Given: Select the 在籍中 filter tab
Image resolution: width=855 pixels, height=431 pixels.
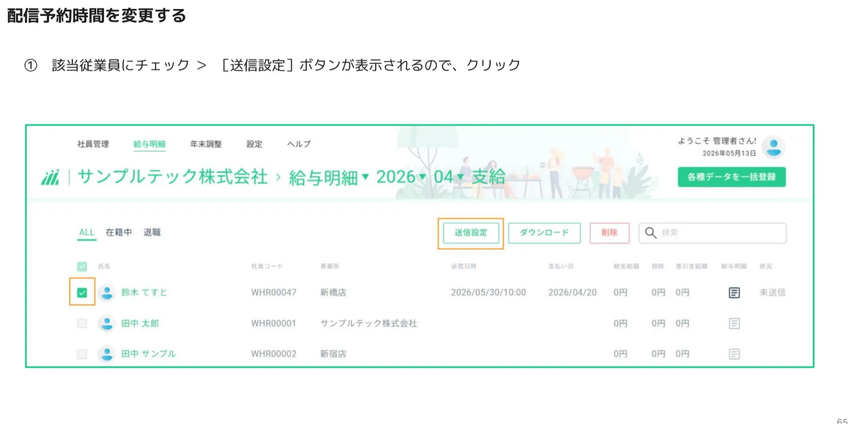Looking at the screenshot, I should pos(119,233).
